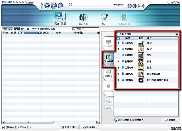Screen dimensions: 182x131
Task: Click the blue disc icon in album row 6
Action: 123,74
